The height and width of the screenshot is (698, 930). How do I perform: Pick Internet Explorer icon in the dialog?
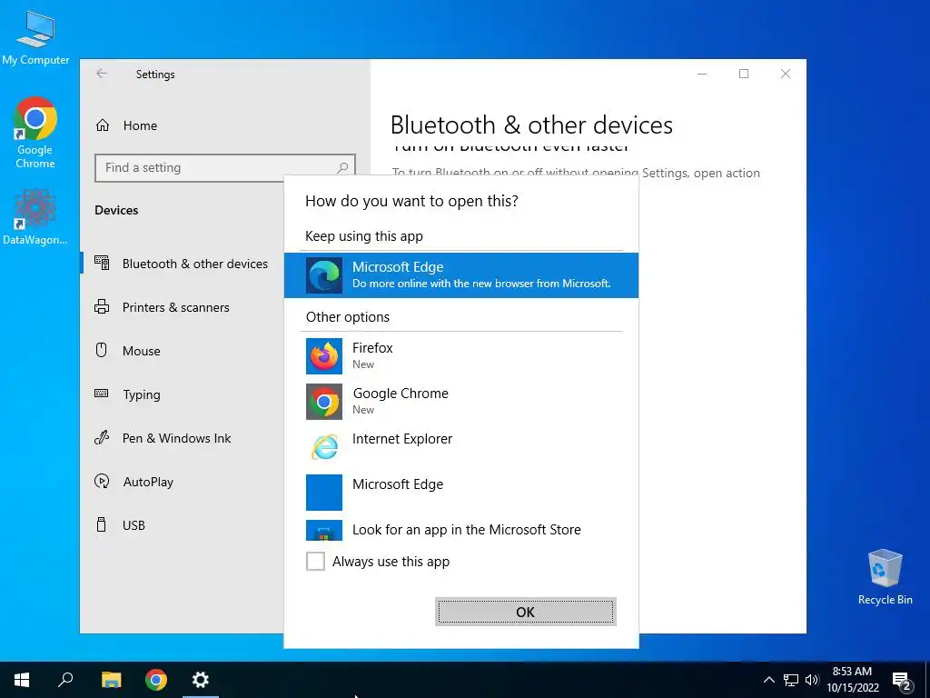tap(324, 447)
